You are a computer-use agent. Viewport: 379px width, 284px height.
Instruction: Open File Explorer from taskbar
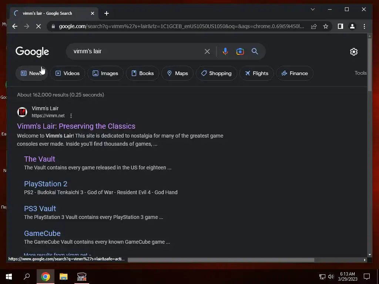tap(64, 277)
